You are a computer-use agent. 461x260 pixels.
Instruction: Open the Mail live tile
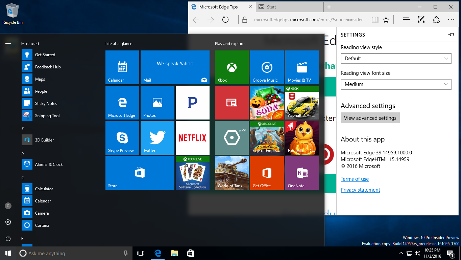(175, 67)
